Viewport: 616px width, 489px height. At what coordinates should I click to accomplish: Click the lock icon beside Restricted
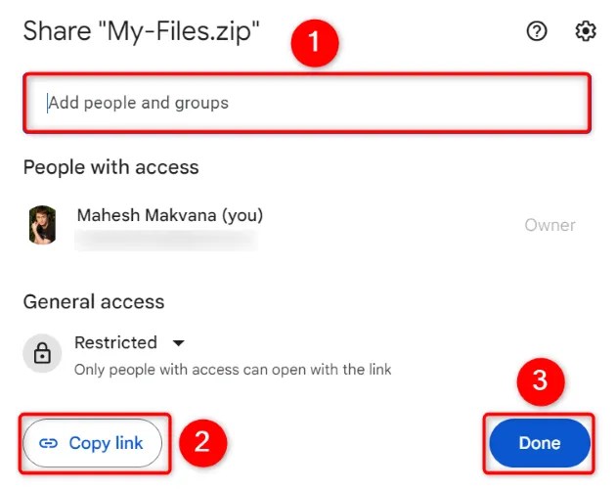pos(42,354)
